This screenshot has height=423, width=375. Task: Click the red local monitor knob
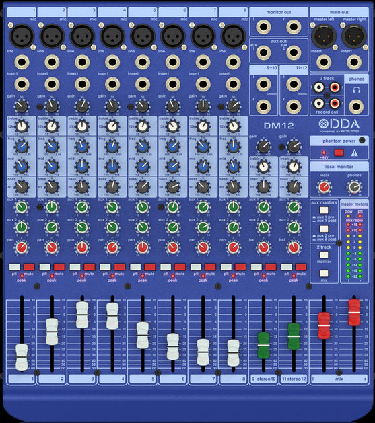[x=324, y=187]
